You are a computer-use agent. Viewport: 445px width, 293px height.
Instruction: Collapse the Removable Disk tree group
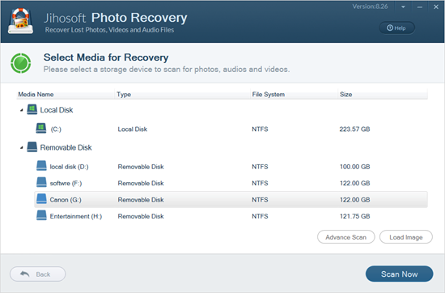pos(22,147)
